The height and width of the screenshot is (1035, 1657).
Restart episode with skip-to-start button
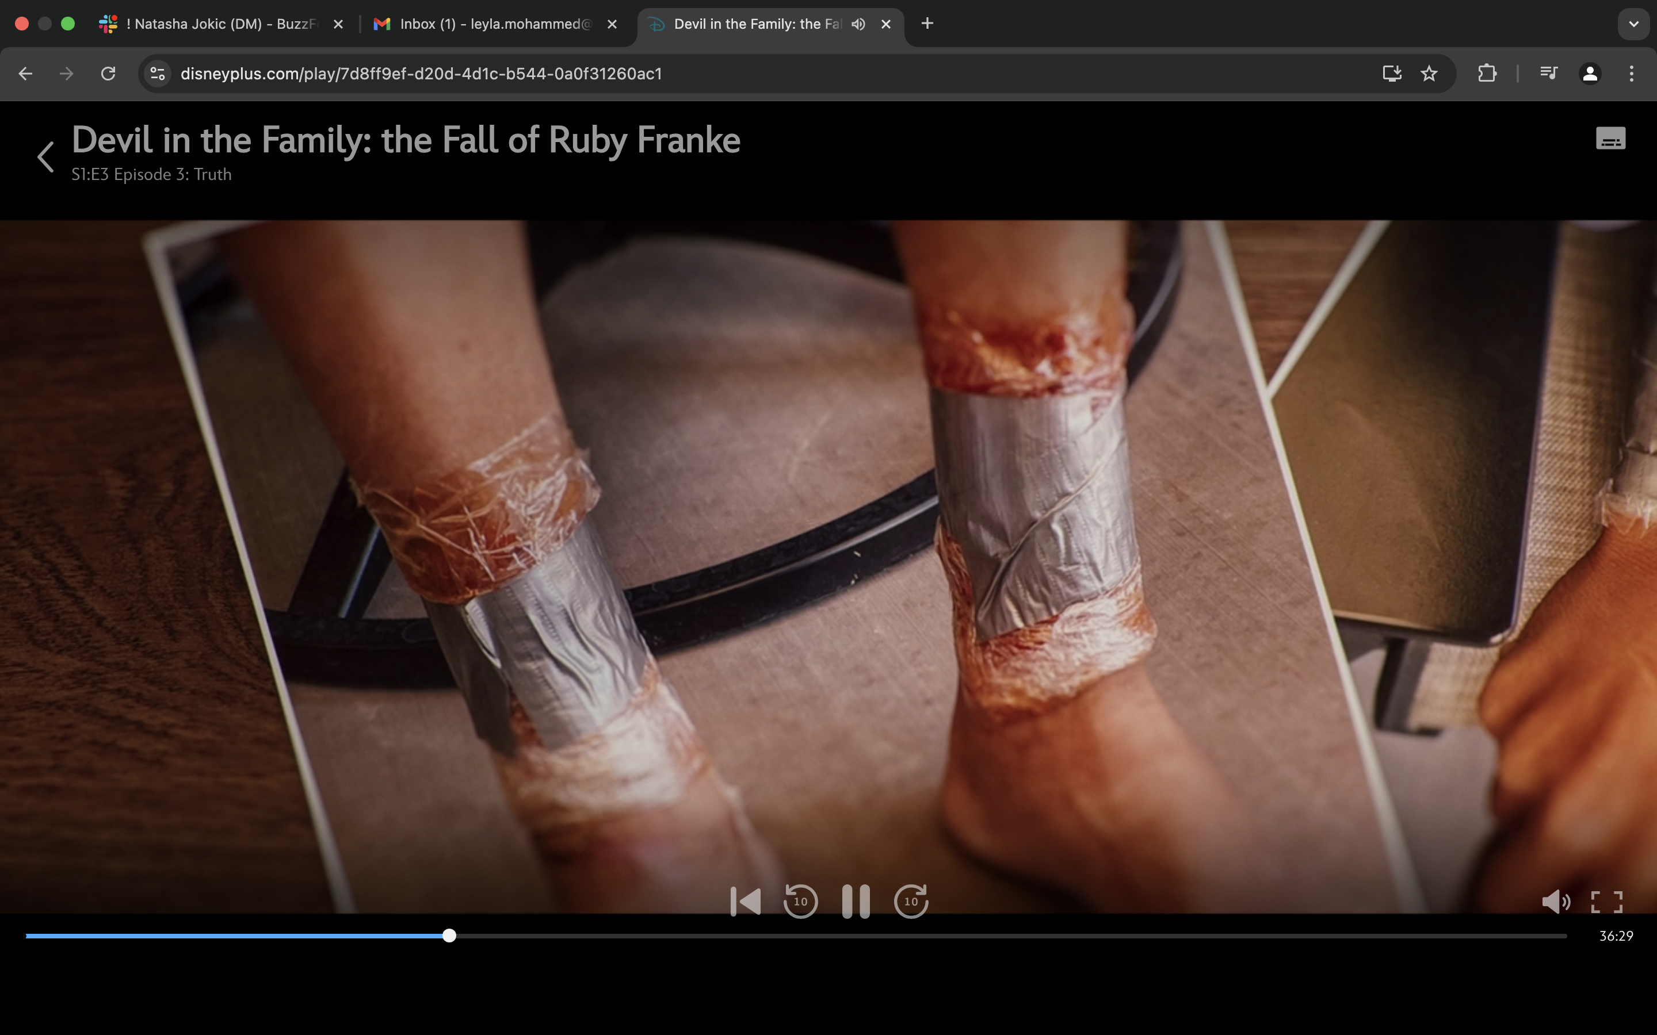(745, 901)
